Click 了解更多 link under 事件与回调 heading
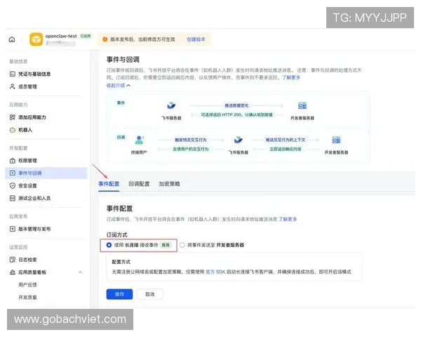This screenshot has height=337, width=421. coord(291,78)
